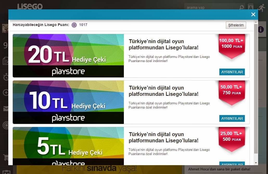Click 'Ahmet Hoca'dan sana bir paket daha!' text
The image size is (268, 174).
219,169
